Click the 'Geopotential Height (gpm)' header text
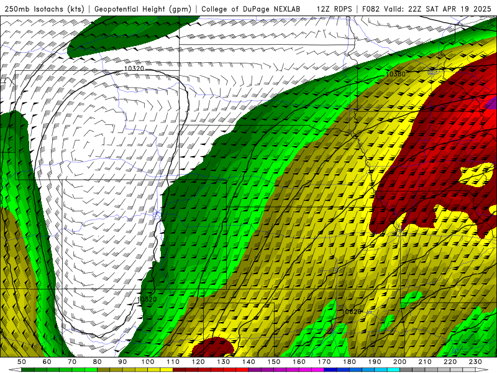The image size is (497, 373). click(143, 9)
